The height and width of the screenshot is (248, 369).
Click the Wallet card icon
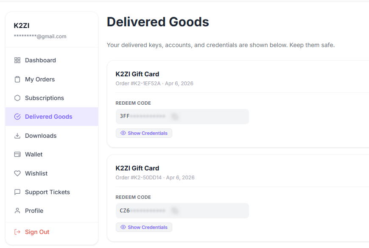(x=17, y=154)
